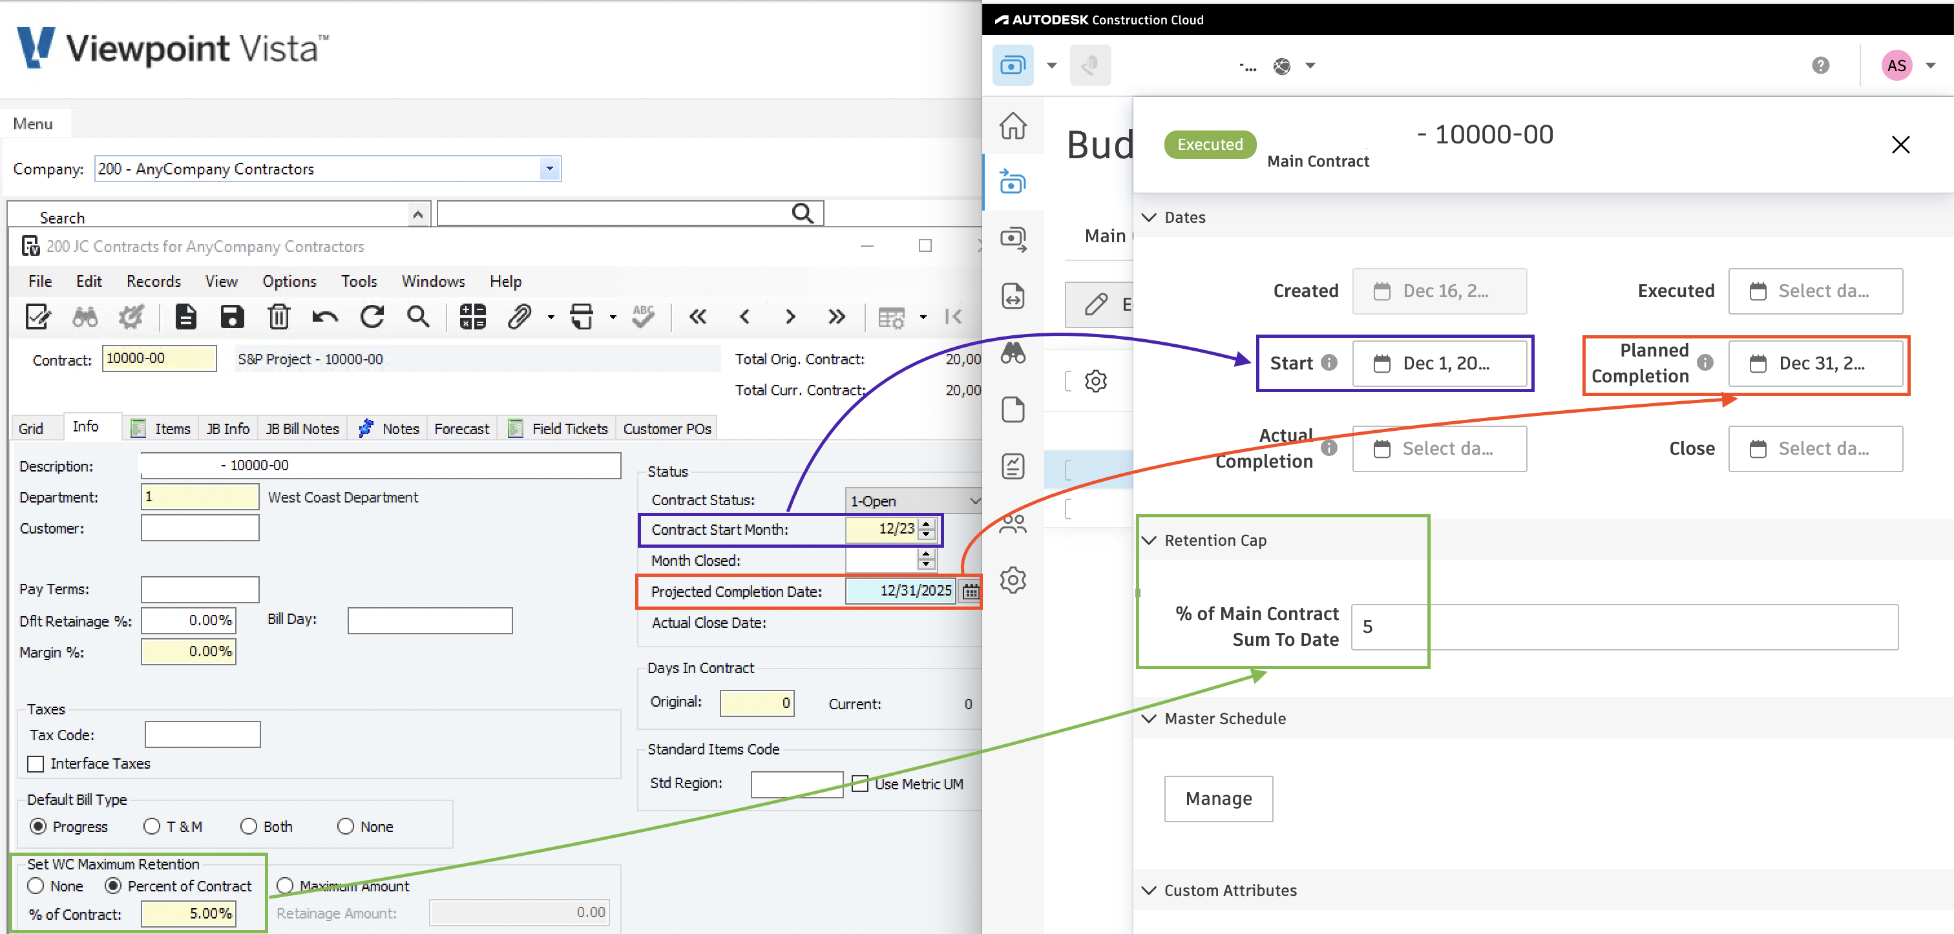Switch to the Customer POs tab
Image resolution: width=1954 pixels, height=934 pixels.
point(667,428)
